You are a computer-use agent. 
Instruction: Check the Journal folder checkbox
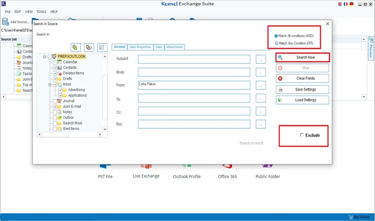click(55, 101)
